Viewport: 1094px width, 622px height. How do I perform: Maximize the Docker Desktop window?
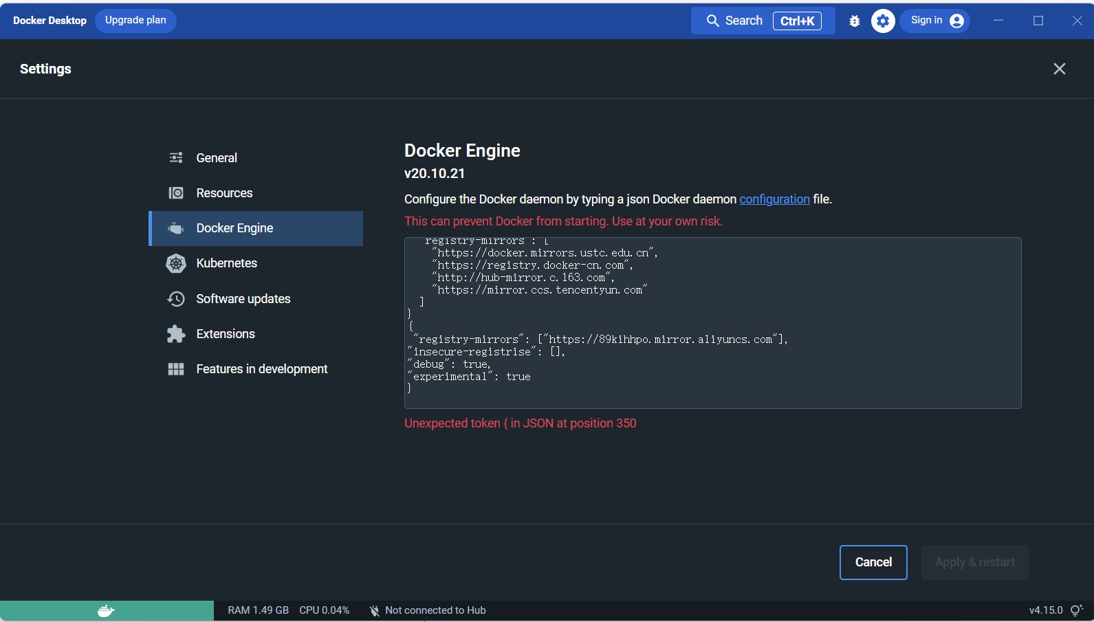(x=1038, y=21)
